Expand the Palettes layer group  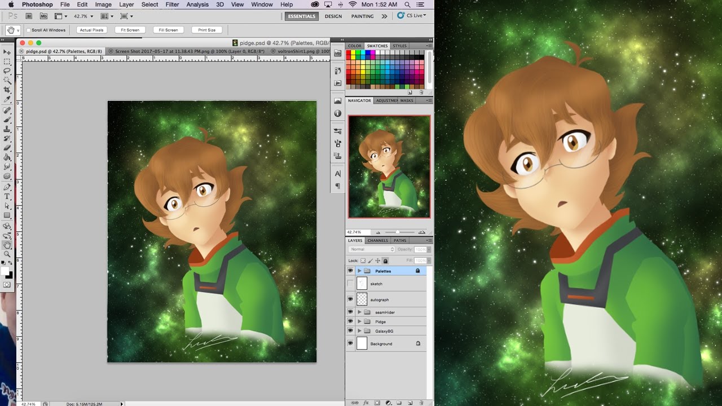(359, 271)
